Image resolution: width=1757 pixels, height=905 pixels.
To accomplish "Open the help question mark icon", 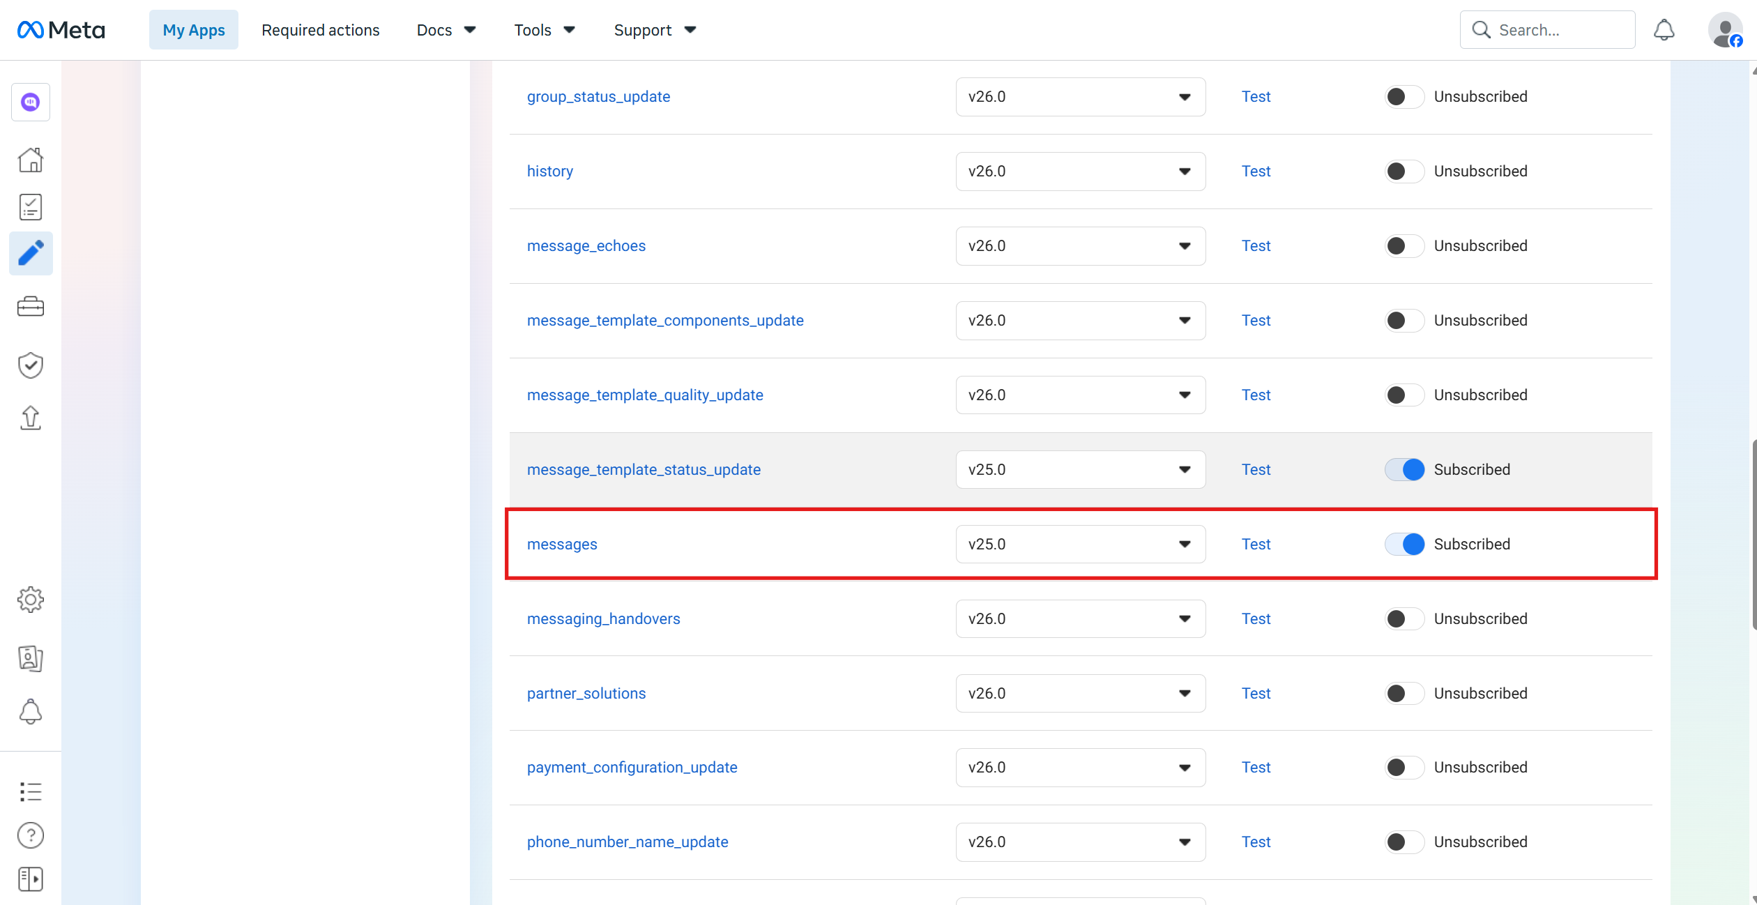I will pyautogui.click(x=31, y=835).
